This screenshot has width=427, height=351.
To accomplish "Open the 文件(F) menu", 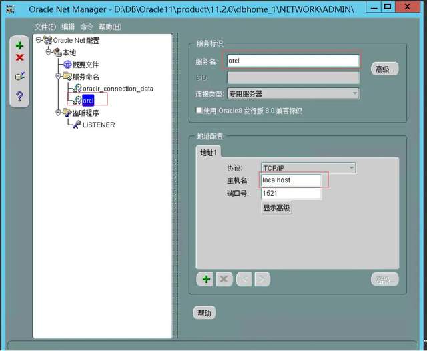I will (45, 27).
